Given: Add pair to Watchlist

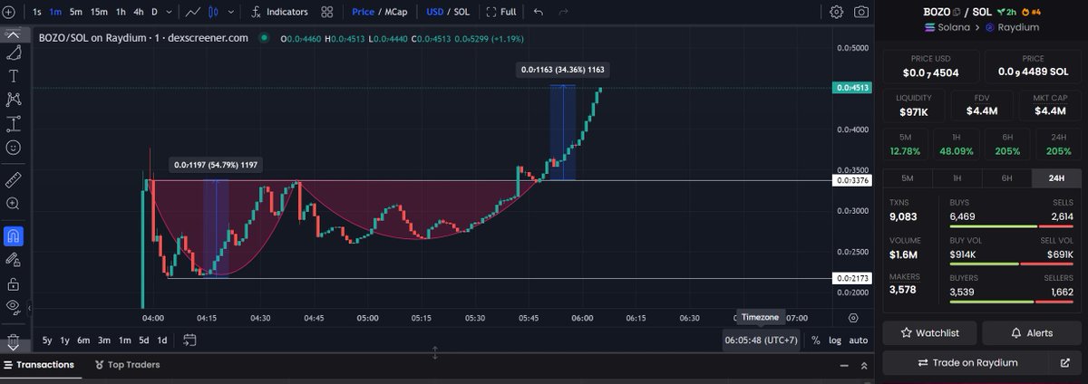Looking at the screenshot, I should pyautogui.click(x=929, y=332).
